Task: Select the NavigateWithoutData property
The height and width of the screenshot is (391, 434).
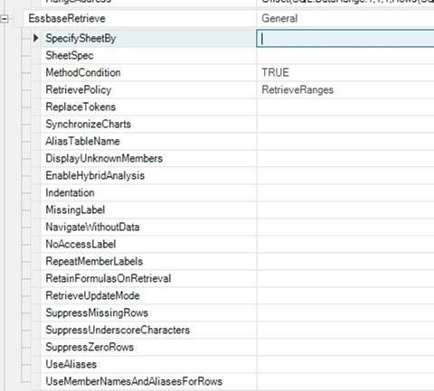Action: coord(92,227)
